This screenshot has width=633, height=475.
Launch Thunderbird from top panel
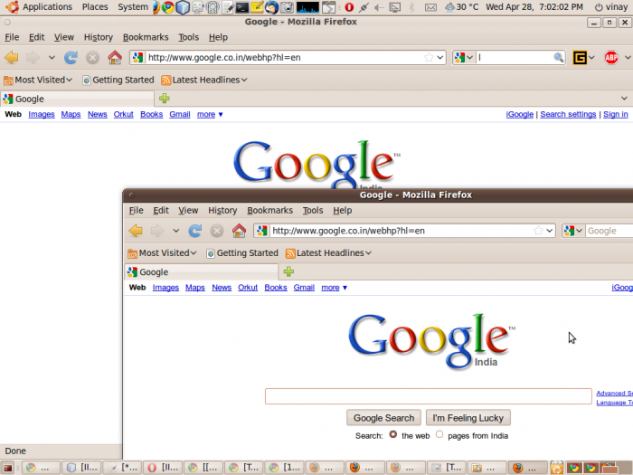click(271, 7)
